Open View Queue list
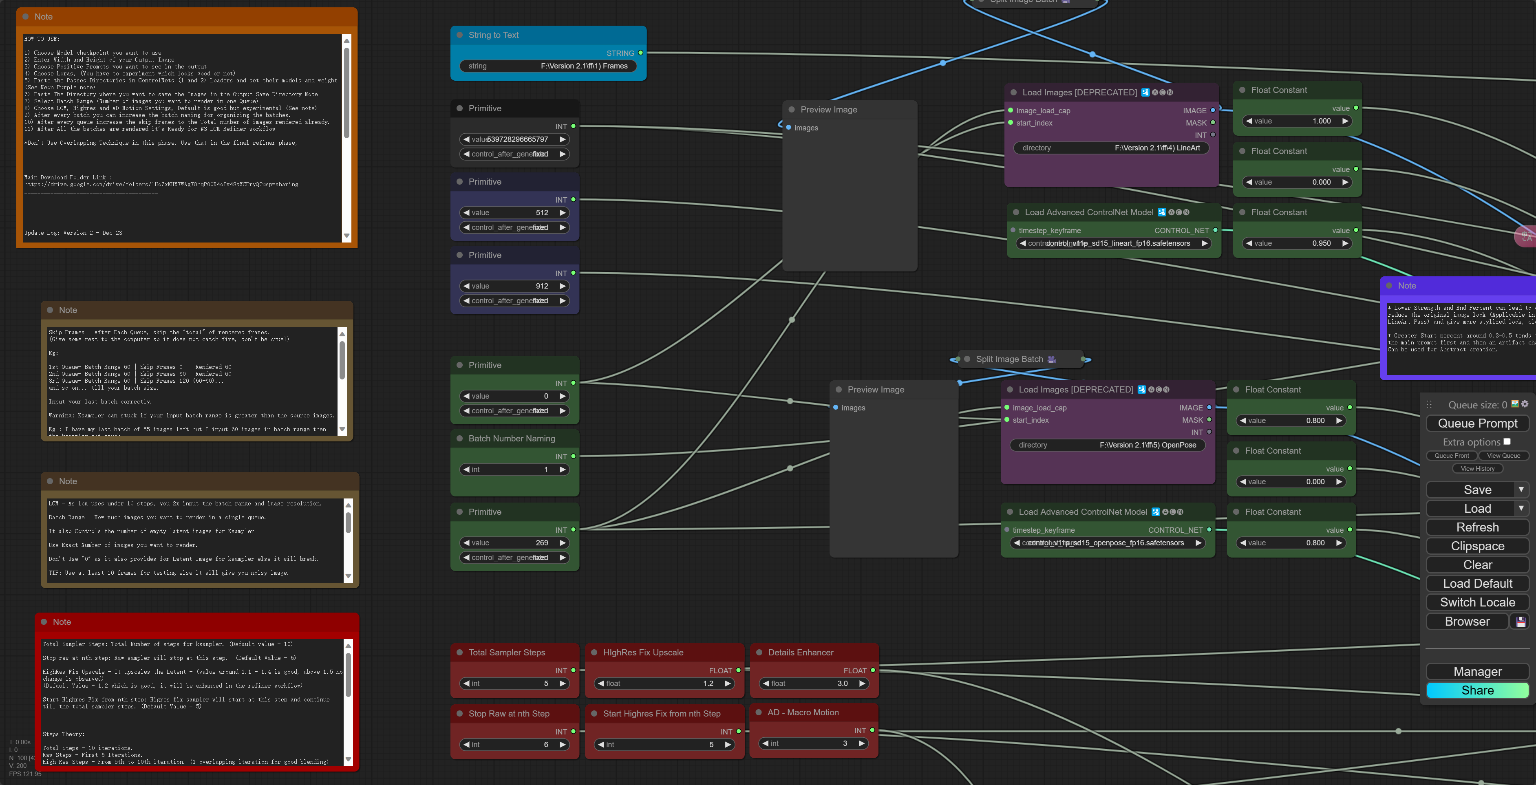The width and height of the screenshot is (1536, 785). 1503,455
